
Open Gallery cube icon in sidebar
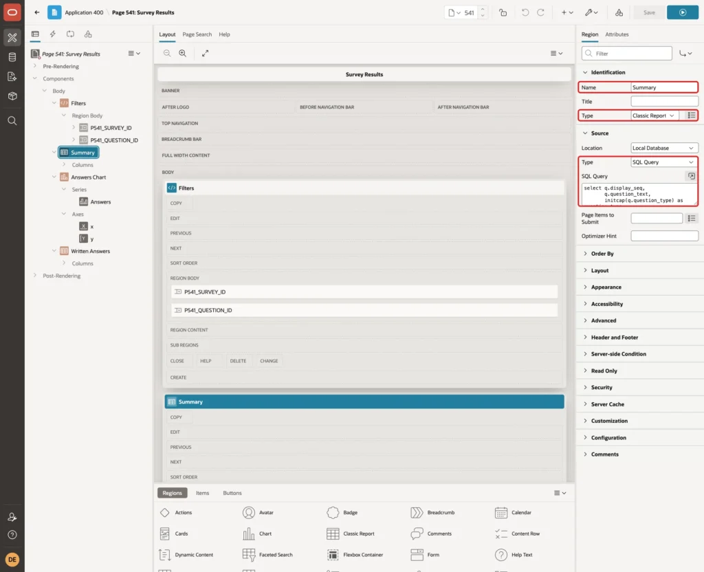(12, 96)
